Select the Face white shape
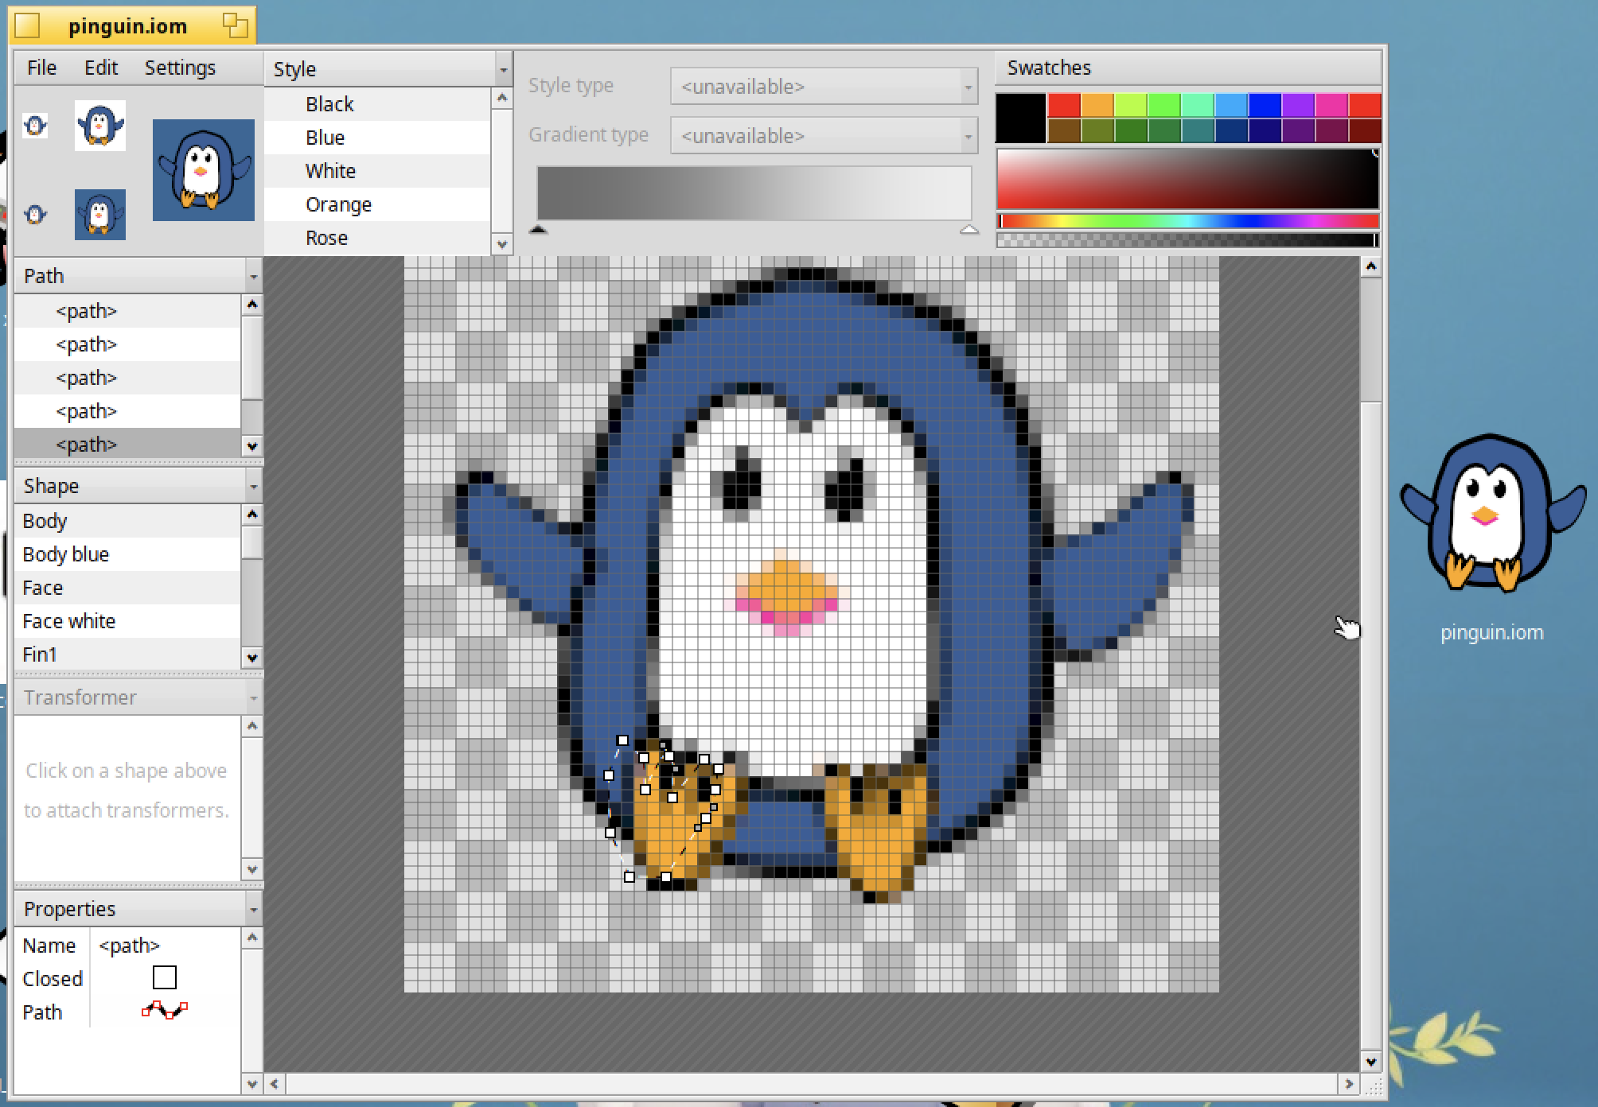Viewport: 1598px width, 1107px height. (x=68, y=621)
